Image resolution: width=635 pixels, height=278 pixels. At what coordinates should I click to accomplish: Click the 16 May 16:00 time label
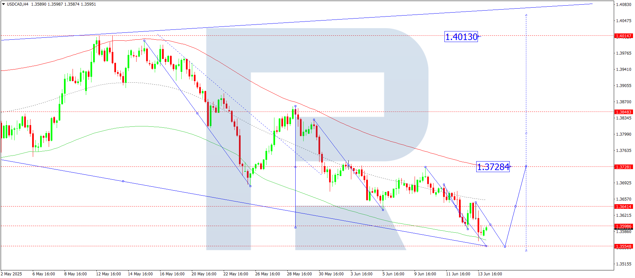172,274
